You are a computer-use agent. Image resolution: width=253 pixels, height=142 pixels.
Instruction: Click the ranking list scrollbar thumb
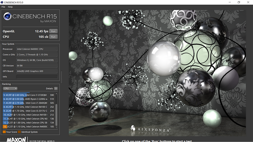coord(56,115)
